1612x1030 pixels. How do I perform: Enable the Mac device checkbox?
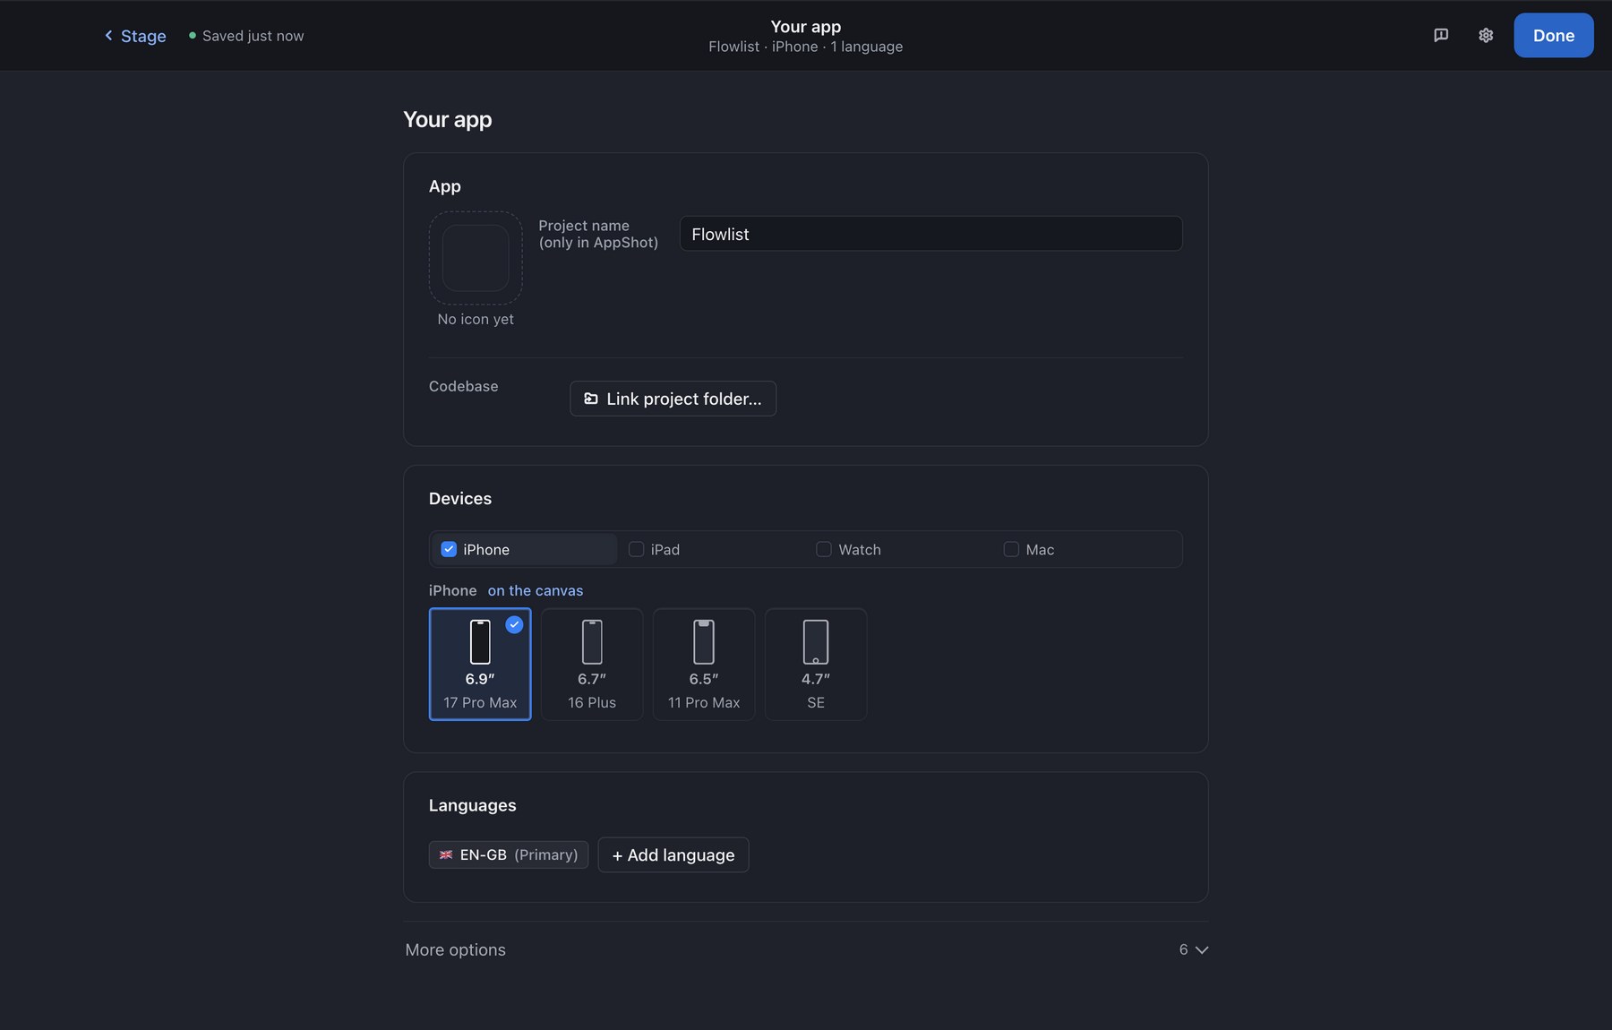[1011, 549]
